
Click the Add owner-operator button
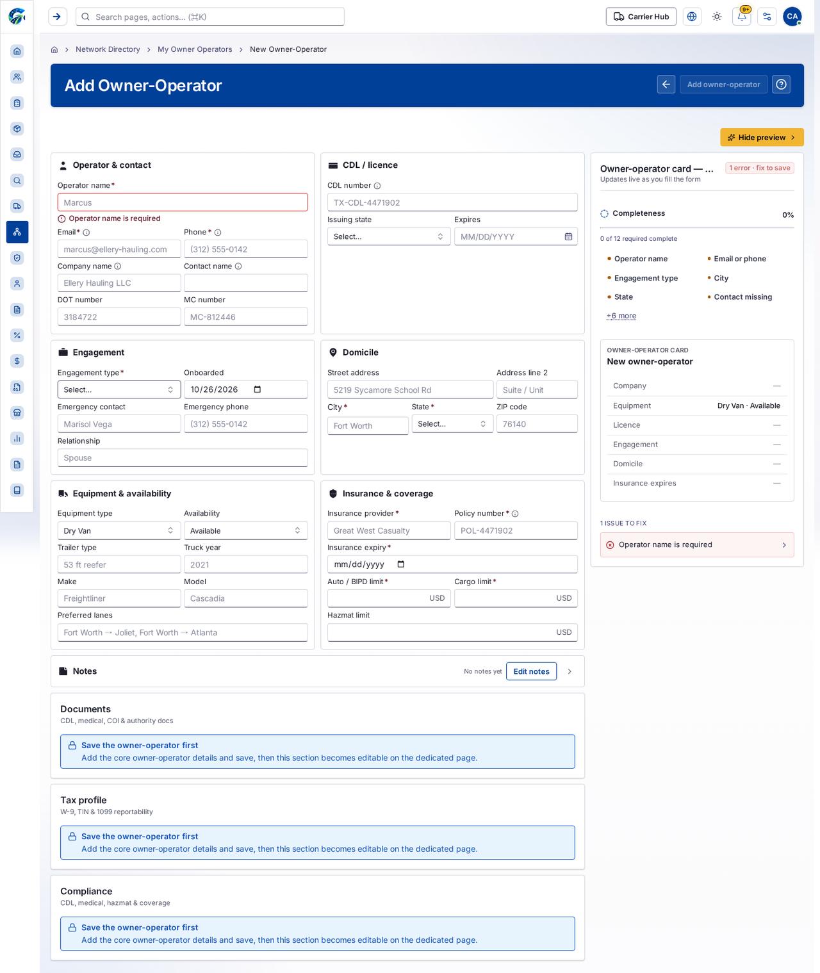(723, 85)
